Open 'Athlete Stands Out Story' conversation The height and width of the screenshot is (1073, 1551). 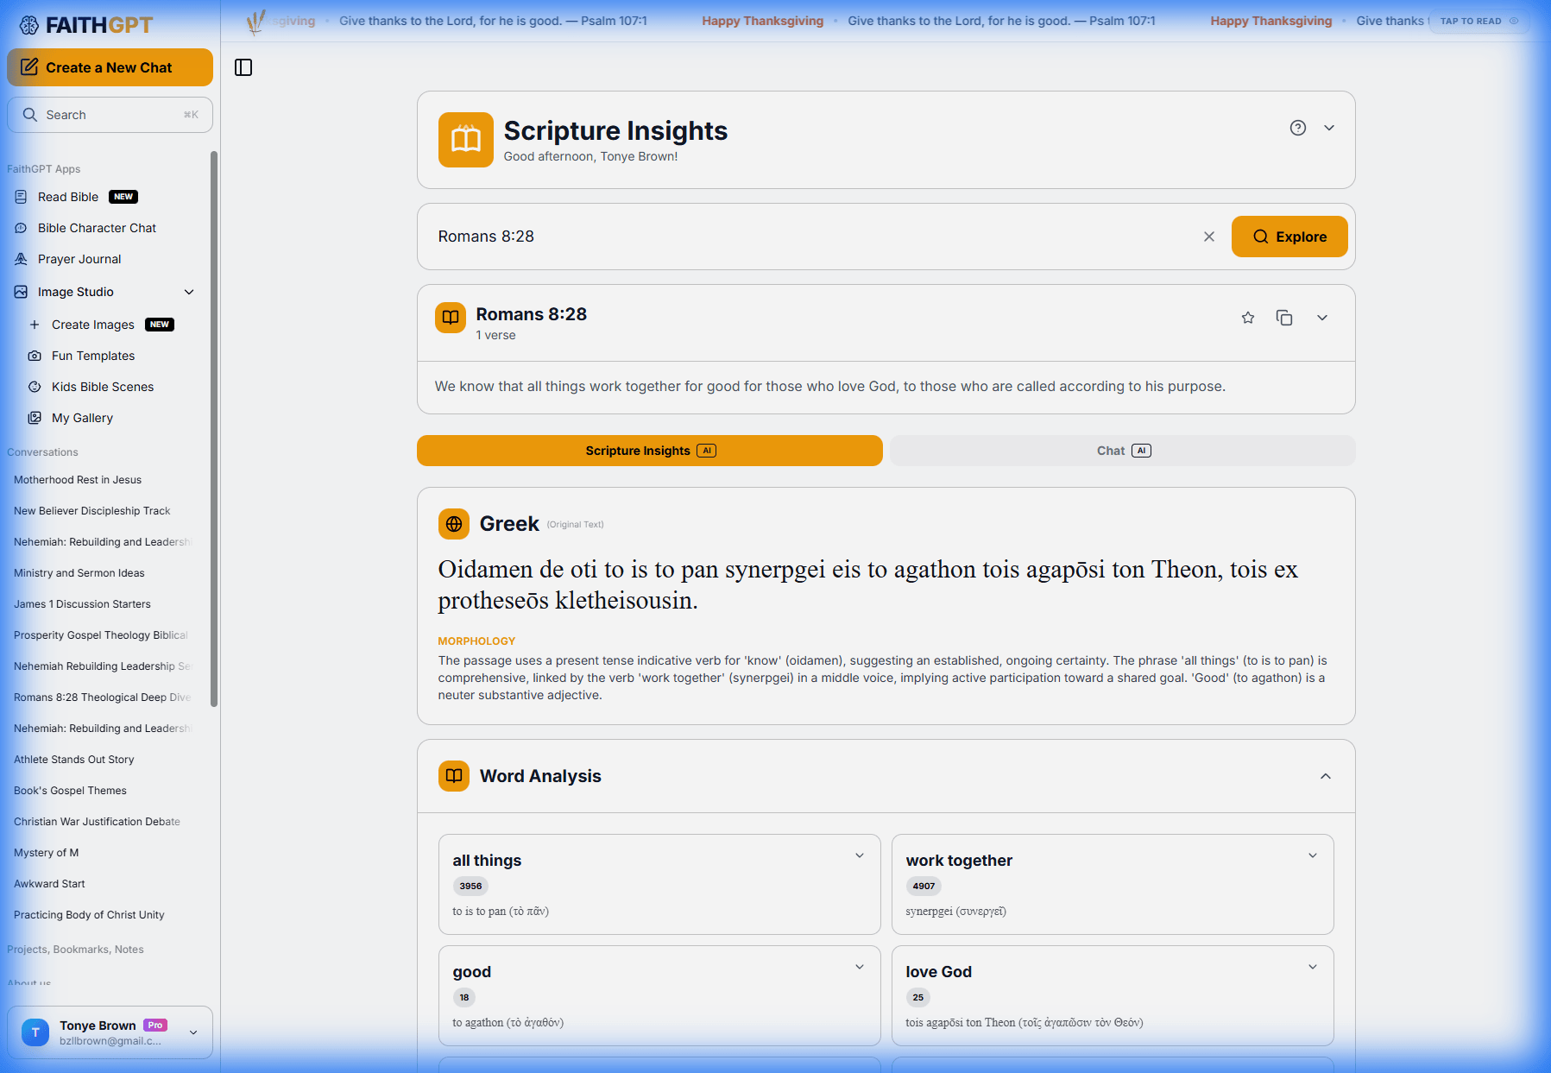pos(74,760)
